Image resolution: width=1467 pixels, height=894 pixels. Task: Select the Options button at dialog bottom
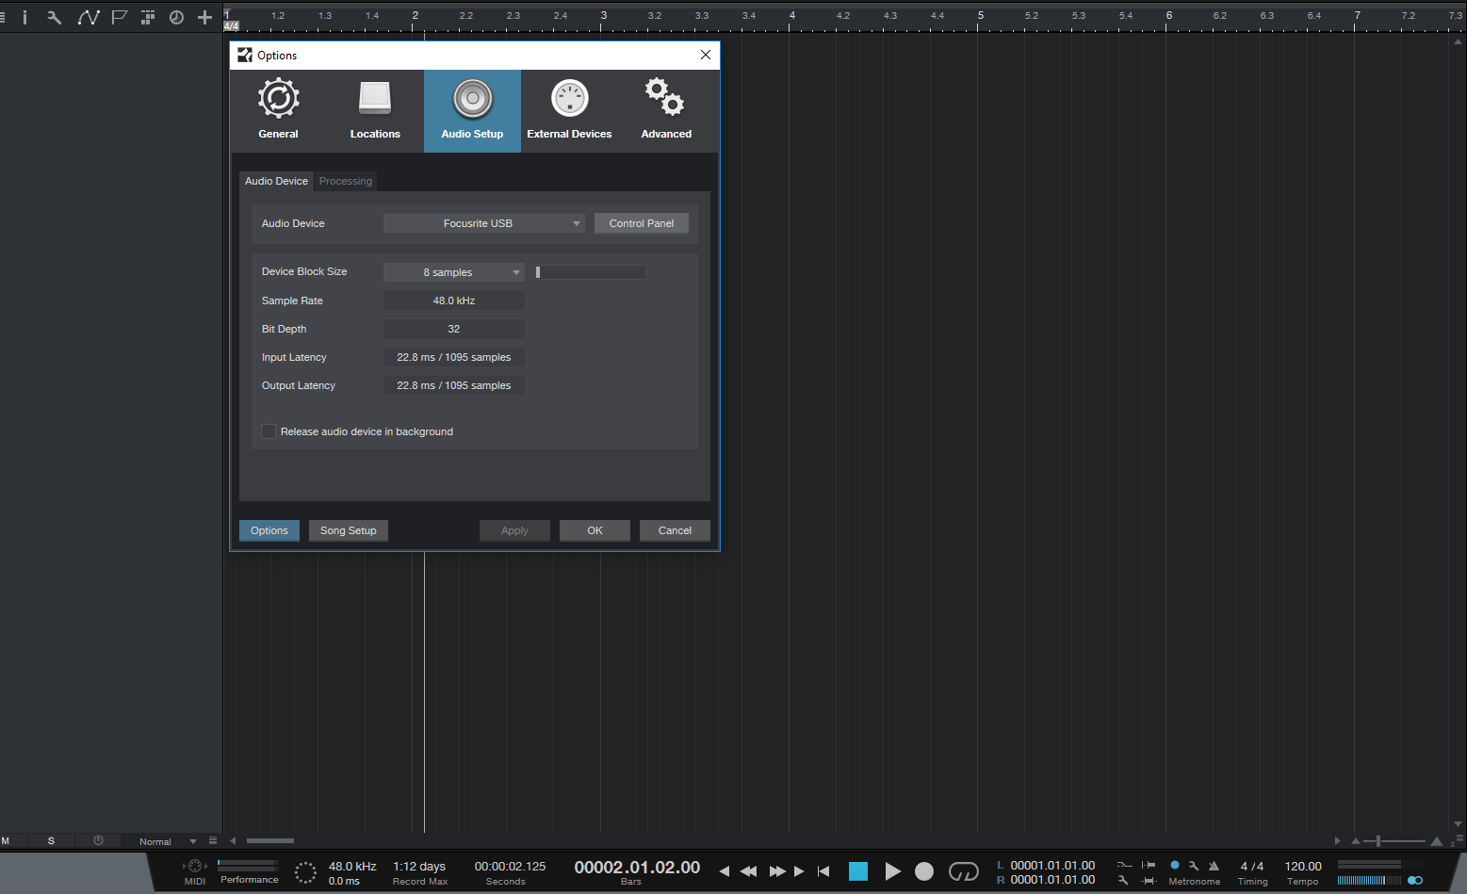tap(269, 530)
